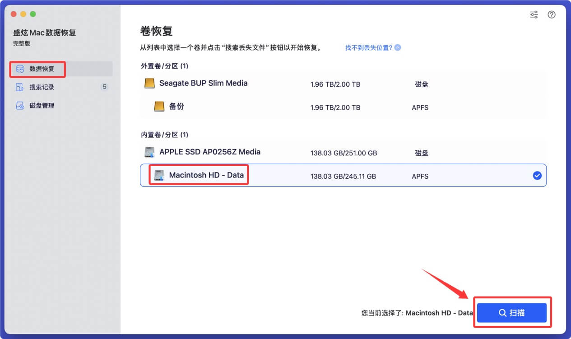Open 磁盘 view for Seagate BUP Slim Media

(421, 84)
